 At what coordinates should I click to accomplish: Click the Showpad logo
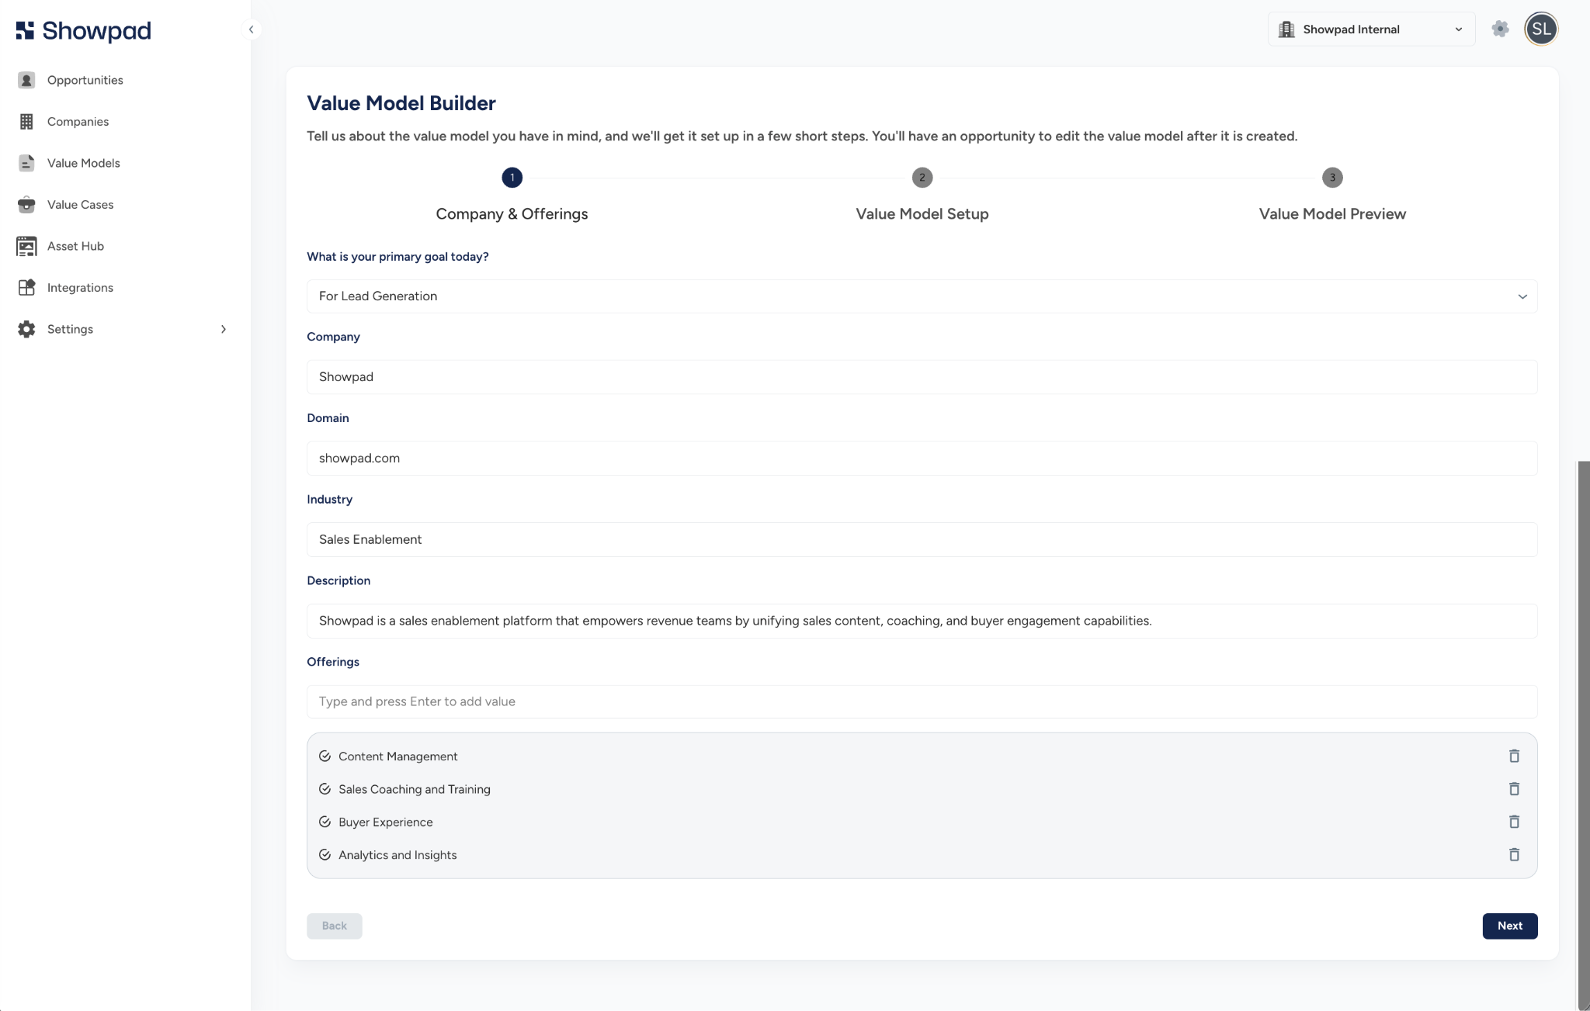(83, 30)
